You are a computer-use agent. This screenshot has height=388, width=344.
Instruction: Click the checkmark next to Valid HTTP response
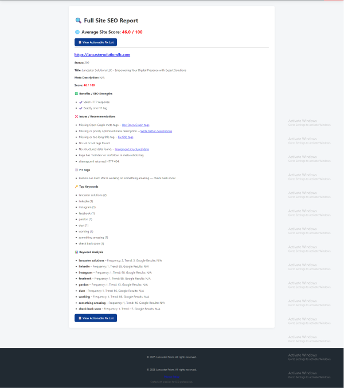click(80, 102)
